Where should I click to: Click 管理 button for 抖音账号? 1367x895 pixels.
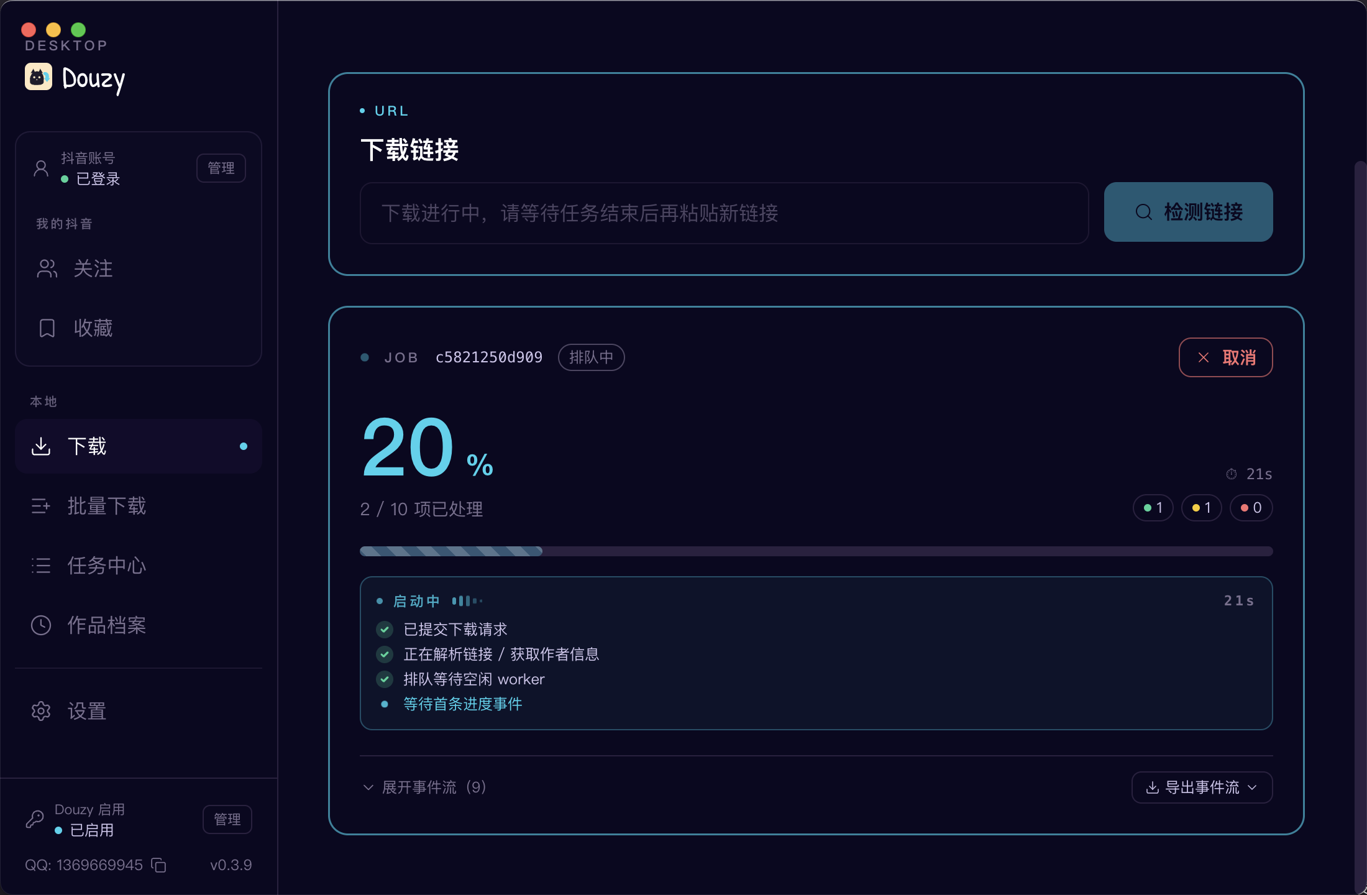click(221, 168)
